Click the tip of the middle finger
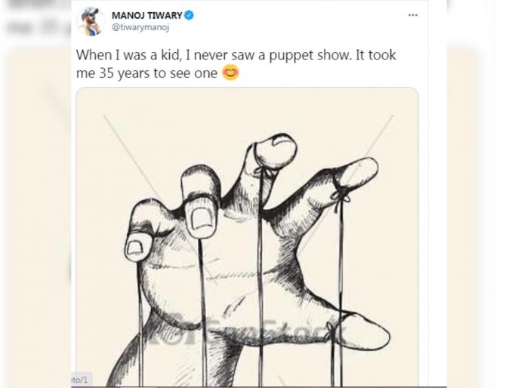The image size is (518, 388). tap(277, 149)
